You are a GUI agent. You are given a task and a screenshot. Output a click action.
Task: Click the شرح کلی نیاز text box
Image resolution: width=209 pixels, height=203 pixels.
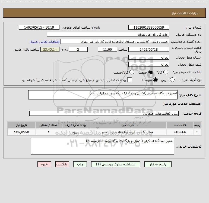click(103, 95)
